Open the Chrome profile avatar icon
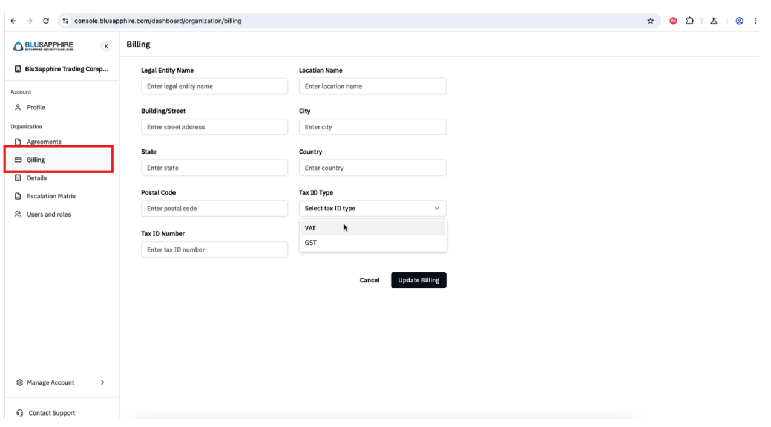 [739, 21]
